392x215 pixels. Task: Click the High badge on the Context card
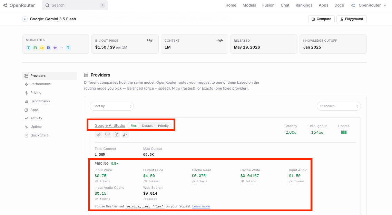click(219, 40)
